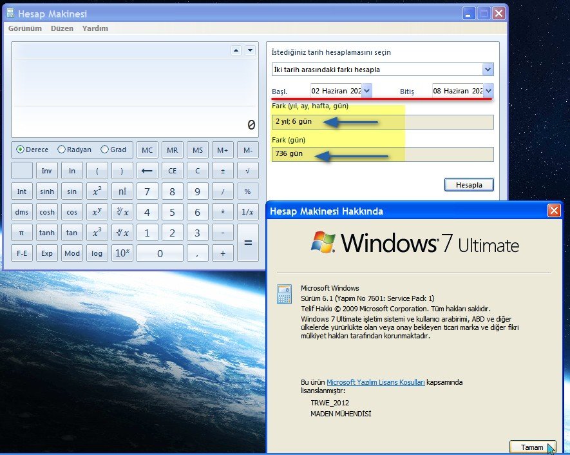
Task: Open the Yardım menu
Action: 95,28
